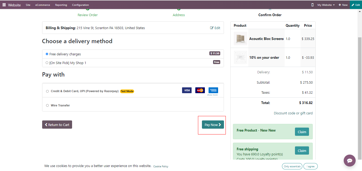This screenshot has width=362, height=171.
Task: Open the eCommerce menu
Action: [43, 5]
